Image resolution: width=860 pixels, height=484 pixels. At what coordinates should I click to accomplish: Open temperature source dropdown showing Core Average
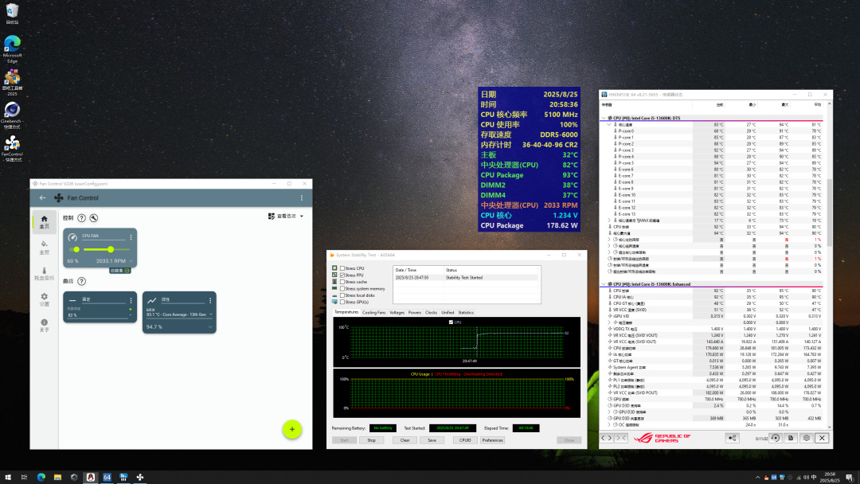178,314
